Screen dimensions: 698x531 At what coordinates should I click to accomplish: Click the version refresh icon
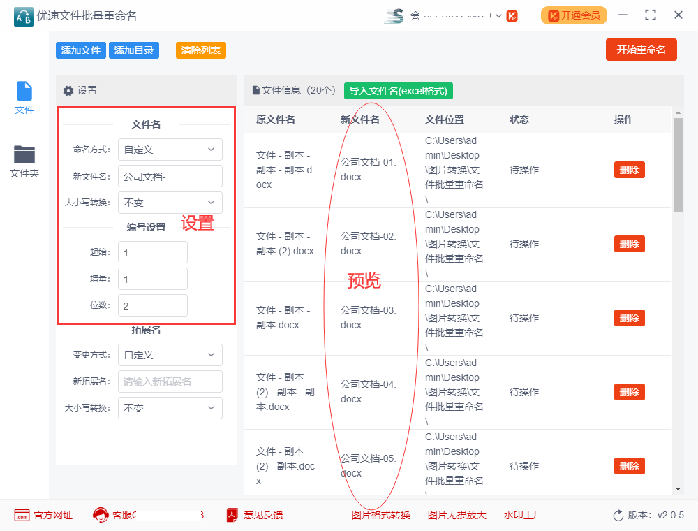click(618, 516)
